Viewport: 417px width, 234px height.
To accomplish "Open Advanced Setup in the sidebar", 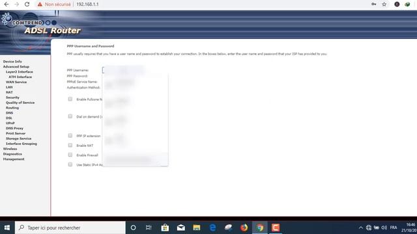I will [16, 66].
